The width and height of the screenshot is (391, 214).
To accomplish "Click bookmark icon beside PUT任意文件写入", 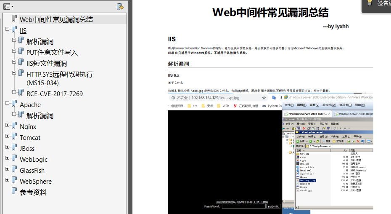I will [21, 51].
